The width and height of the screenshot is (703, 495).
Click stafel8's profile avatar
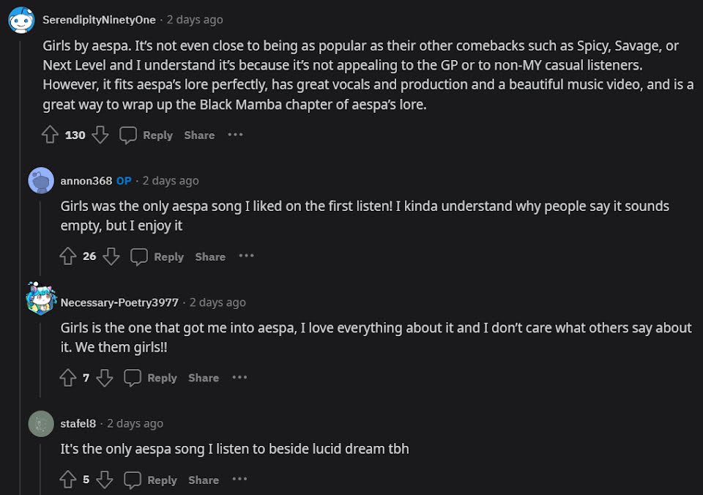41,423
